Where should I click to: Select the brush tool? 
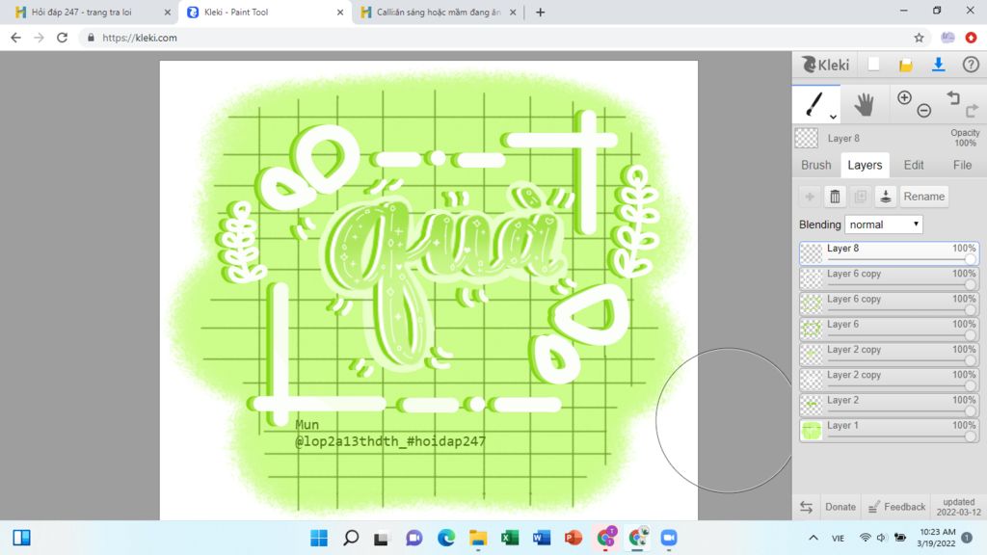click(x=814, y=103)
